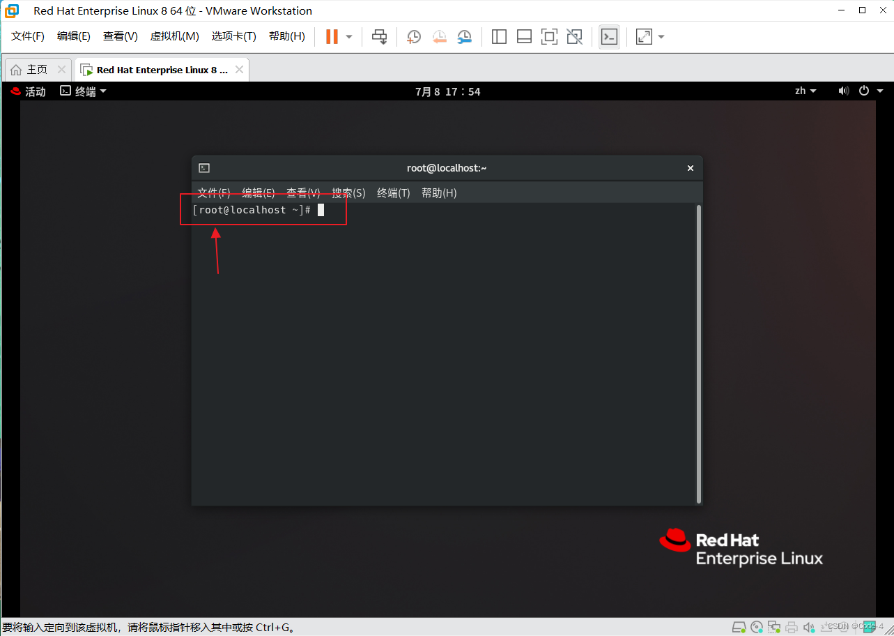Open VMware 查看(V) menu
The image size is (894, 636).
point(121,36)
